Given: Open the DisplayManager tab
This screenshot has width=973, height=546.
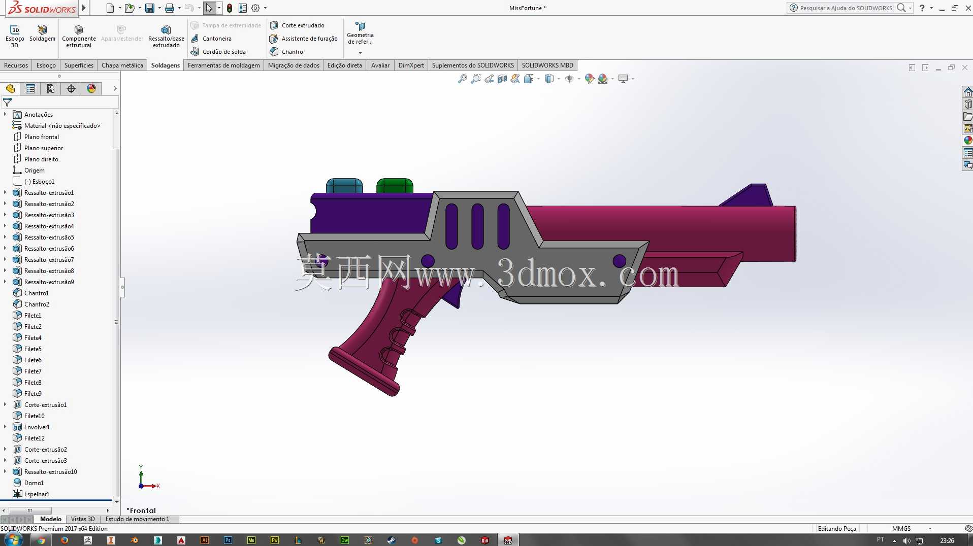Looking at the screenshot, I should click(91, 89).
